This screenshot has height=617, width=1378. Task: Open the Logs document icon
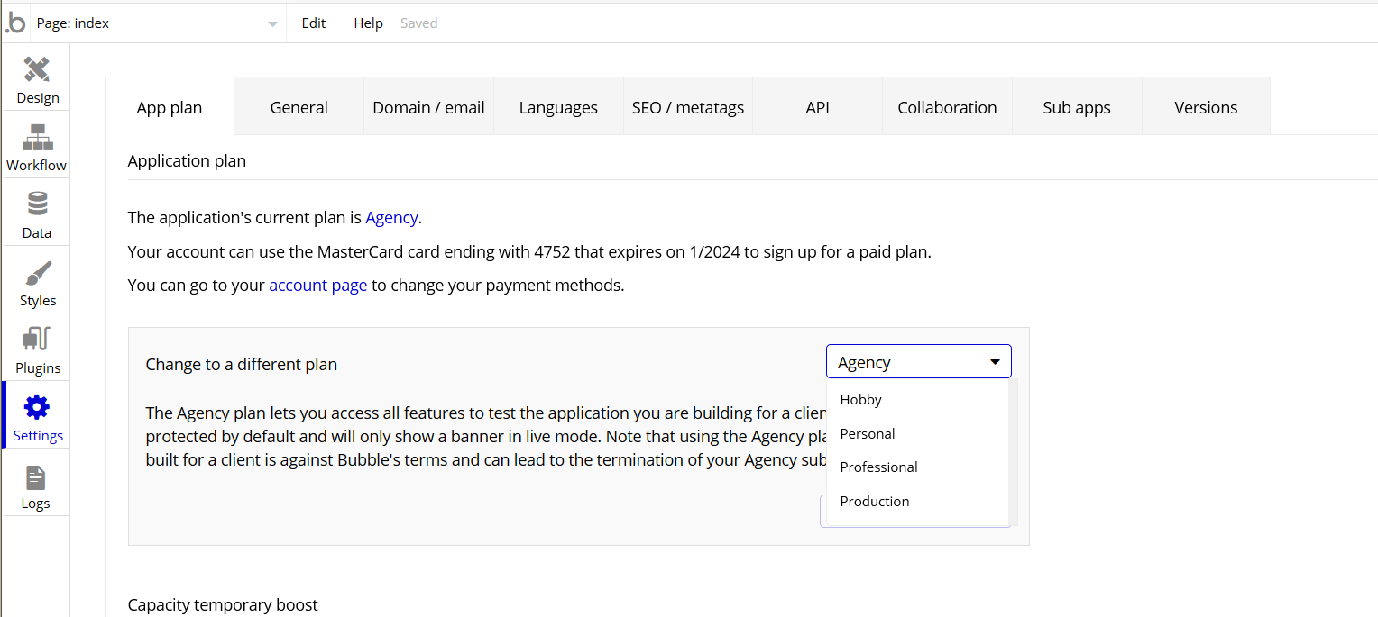coord(36,477)
